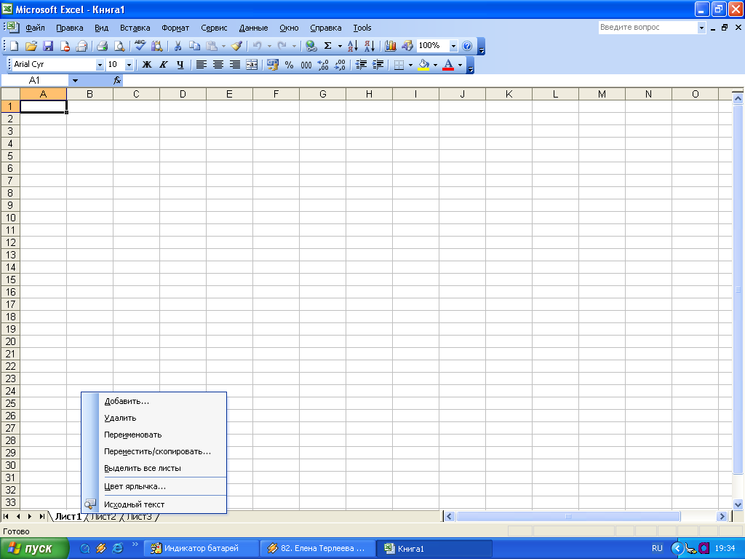Click the пуск Start button

(34, 549)
